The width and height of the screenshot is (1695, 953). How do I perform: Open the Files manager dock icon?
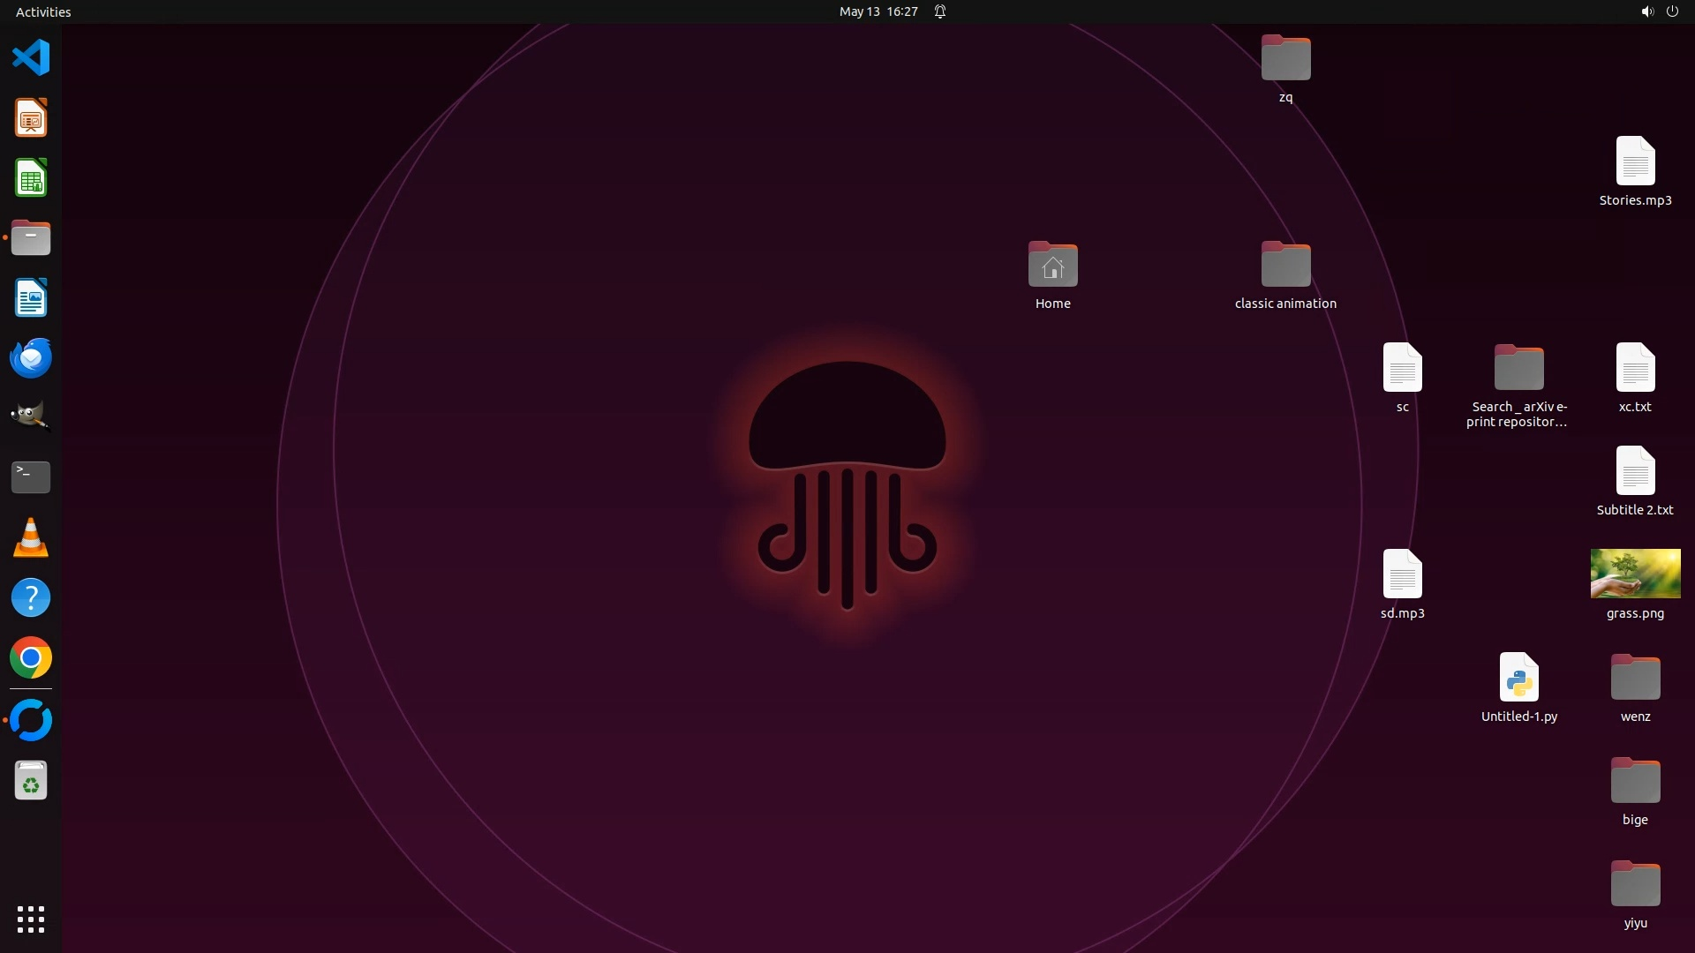click(x=31, y=238)
